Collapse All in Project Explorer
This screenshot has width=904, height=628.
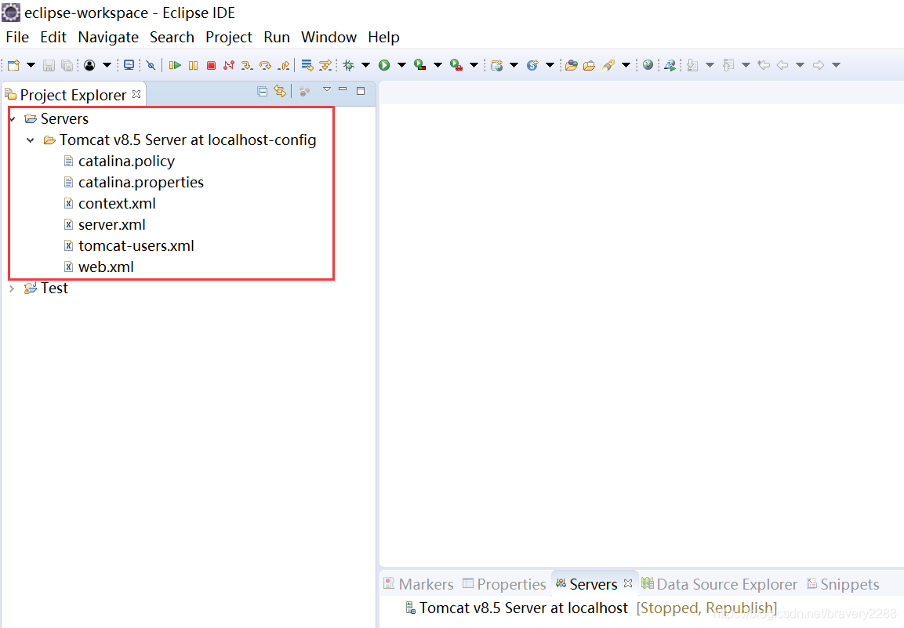click(x=263, y=91)
